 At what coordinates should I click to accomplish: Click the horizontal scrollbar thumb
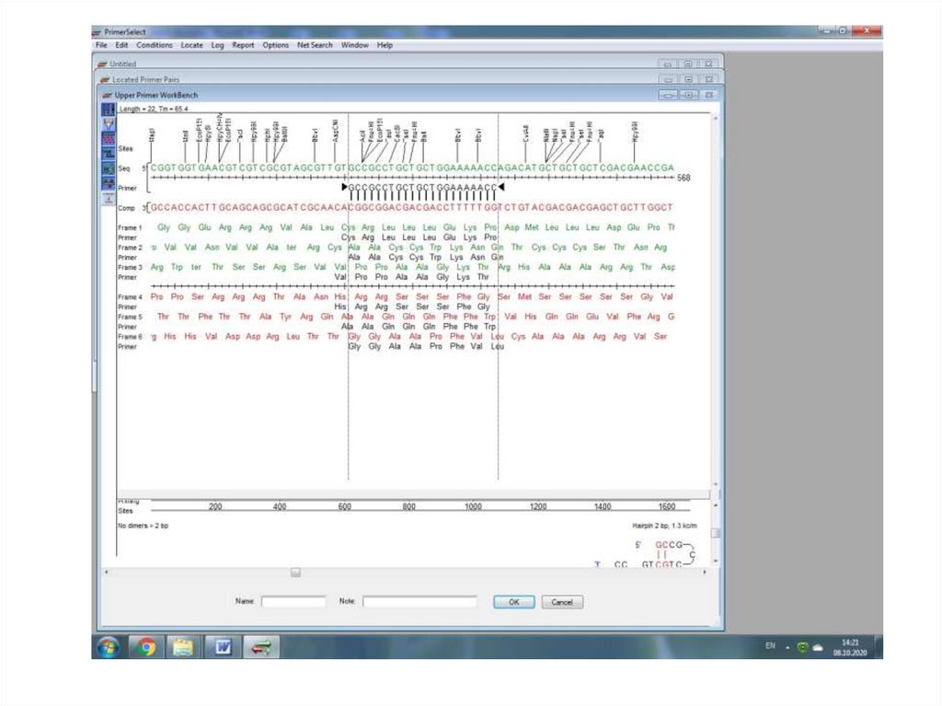point(295,573)
